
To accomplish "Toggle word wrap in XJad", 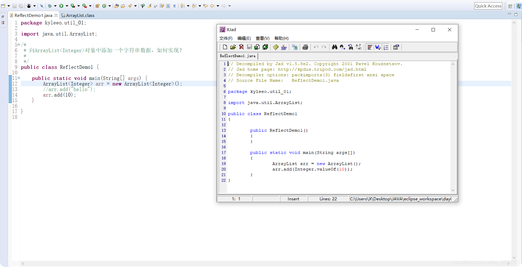I will pos(377,47).
